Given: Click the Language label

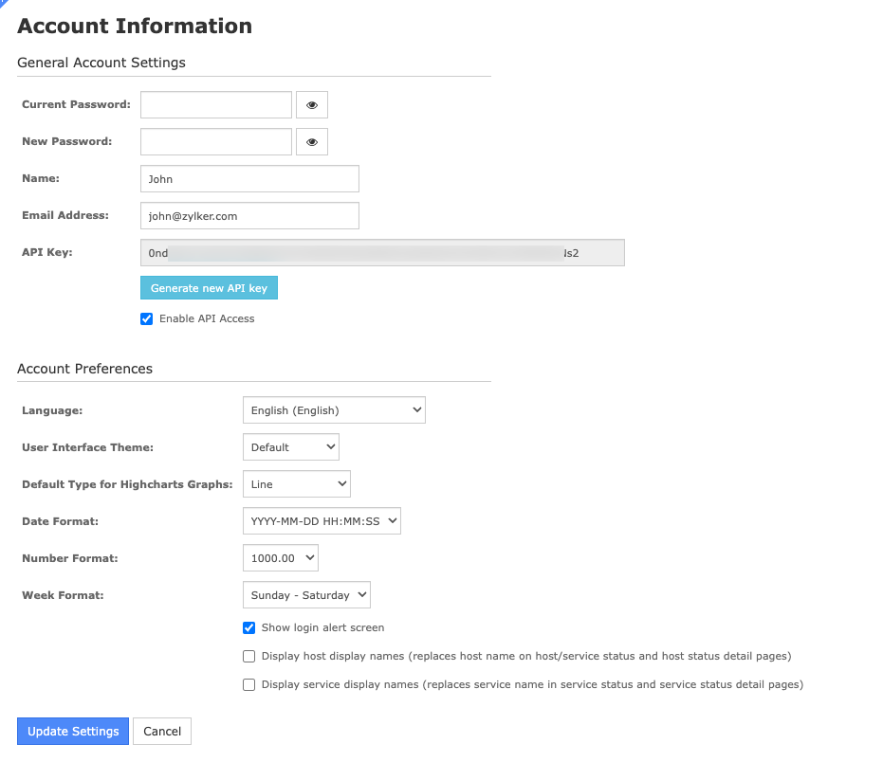Looking at the screenshot, I should tap(52, 410).
